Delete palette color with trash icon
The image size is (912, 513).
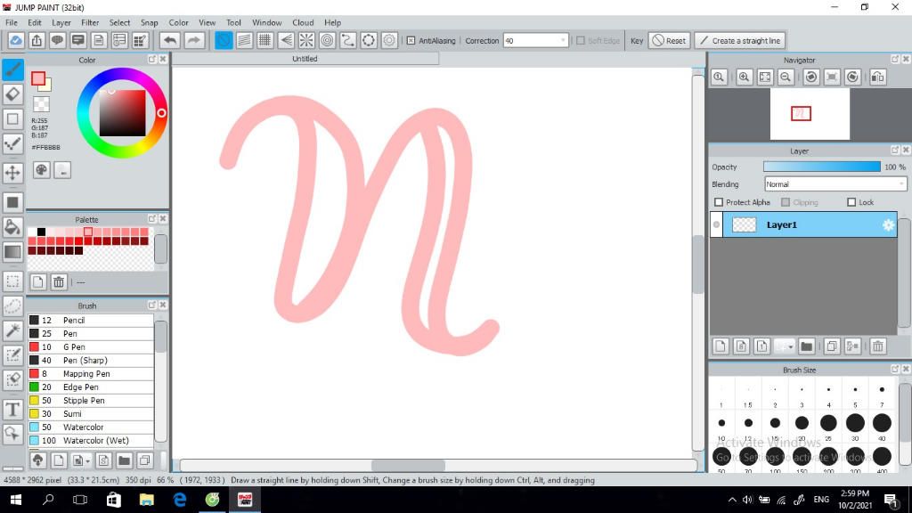pyautogui.click(x=59, y=282)
